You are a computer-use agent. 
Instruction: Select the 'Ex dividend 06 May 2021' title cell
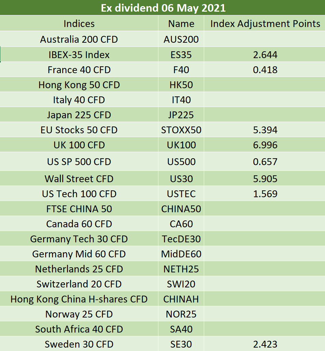[162, 8]
